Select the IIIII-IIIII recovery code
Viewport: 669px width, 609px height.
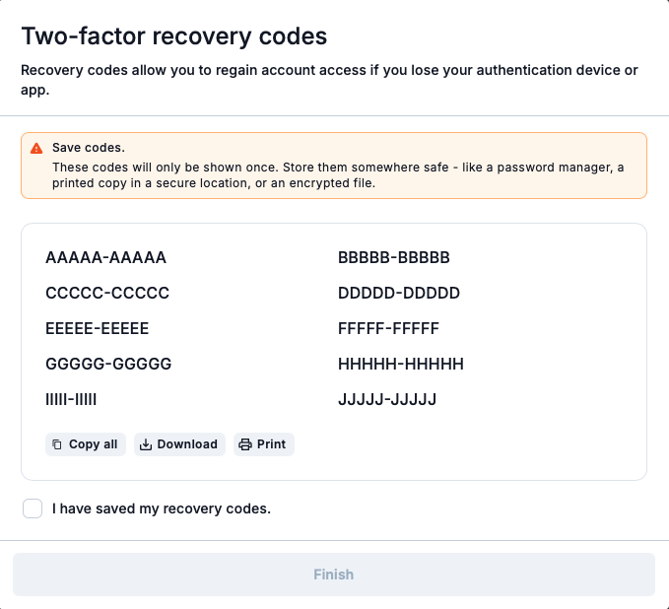coord(71,399)
